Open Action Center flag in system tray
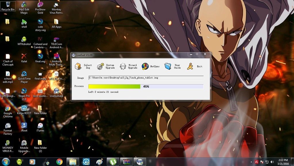Viewport: 294px width, 166px height. [x=262, y=162]
